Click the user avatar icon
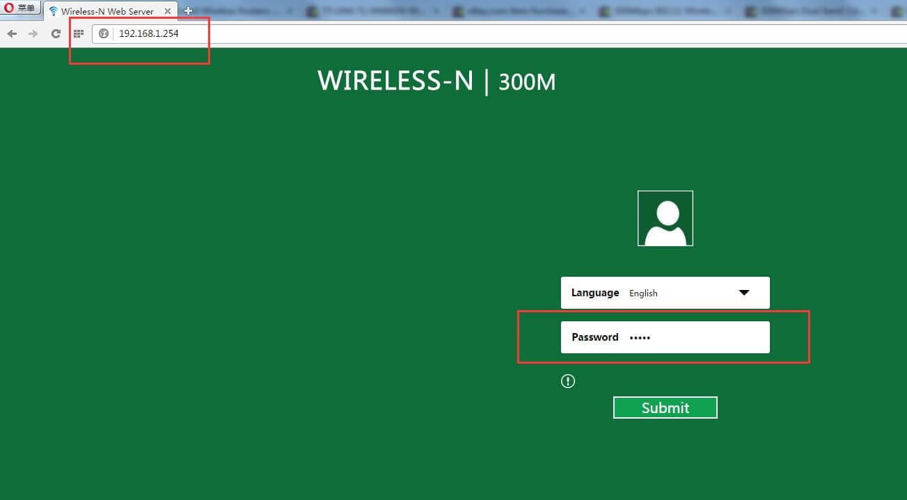 (x=665, y=218)
